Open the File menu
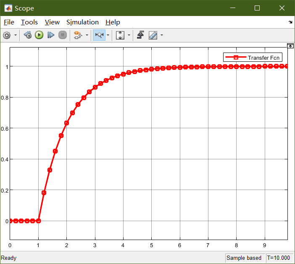The height and width of the screenshot is (264, 295). [9, 22]
